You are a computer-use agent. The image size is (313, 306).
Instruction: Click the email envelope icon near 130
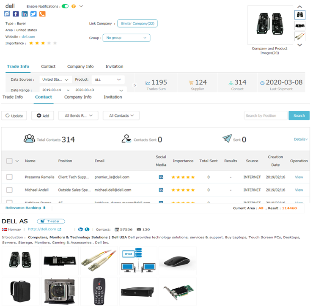point(139,229)
